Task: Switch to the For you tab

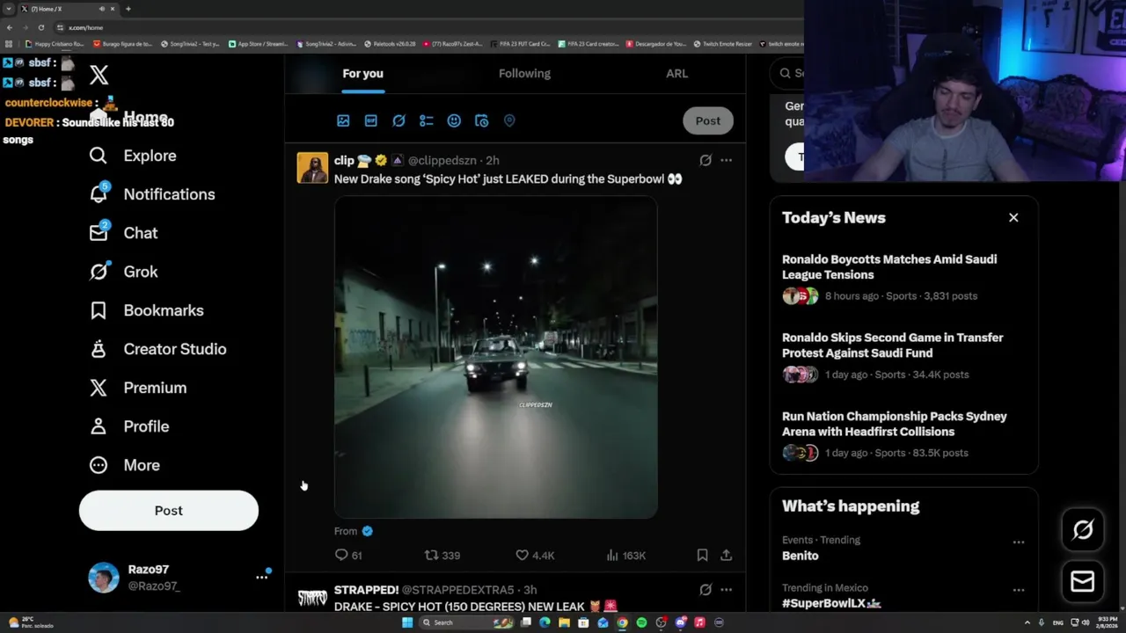Action: click(362, 74)
